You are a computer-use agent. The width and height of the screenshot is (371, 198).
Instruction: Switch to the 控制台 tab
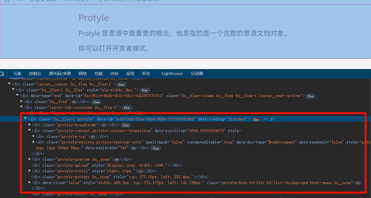pos(35,74)
